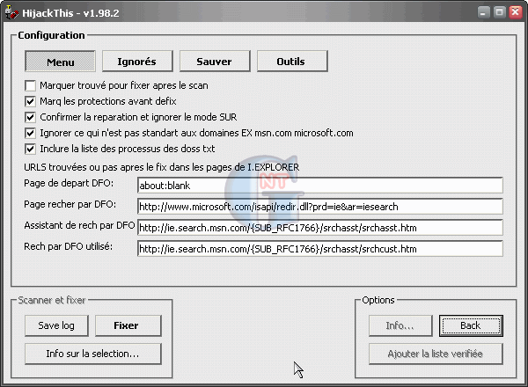This screenshot has width=528, height=387.
Task: Go back with the Back button
Action: coord(471,325)
